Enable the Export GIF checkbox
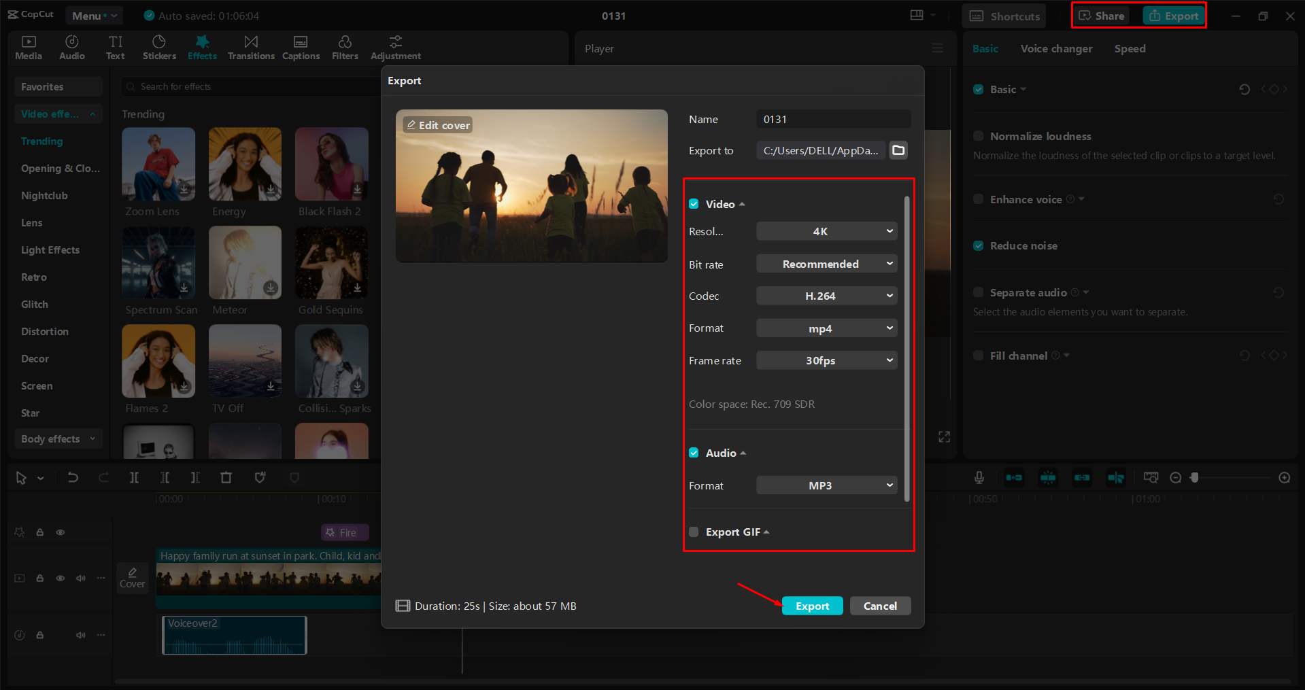 (694, 532)
